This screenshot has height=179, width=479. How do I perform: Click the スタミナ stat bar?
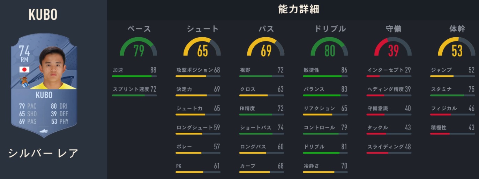point(452,95)
